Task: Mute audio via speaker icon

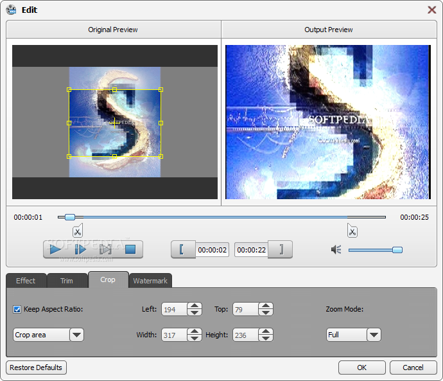Action: click(336, 249)
